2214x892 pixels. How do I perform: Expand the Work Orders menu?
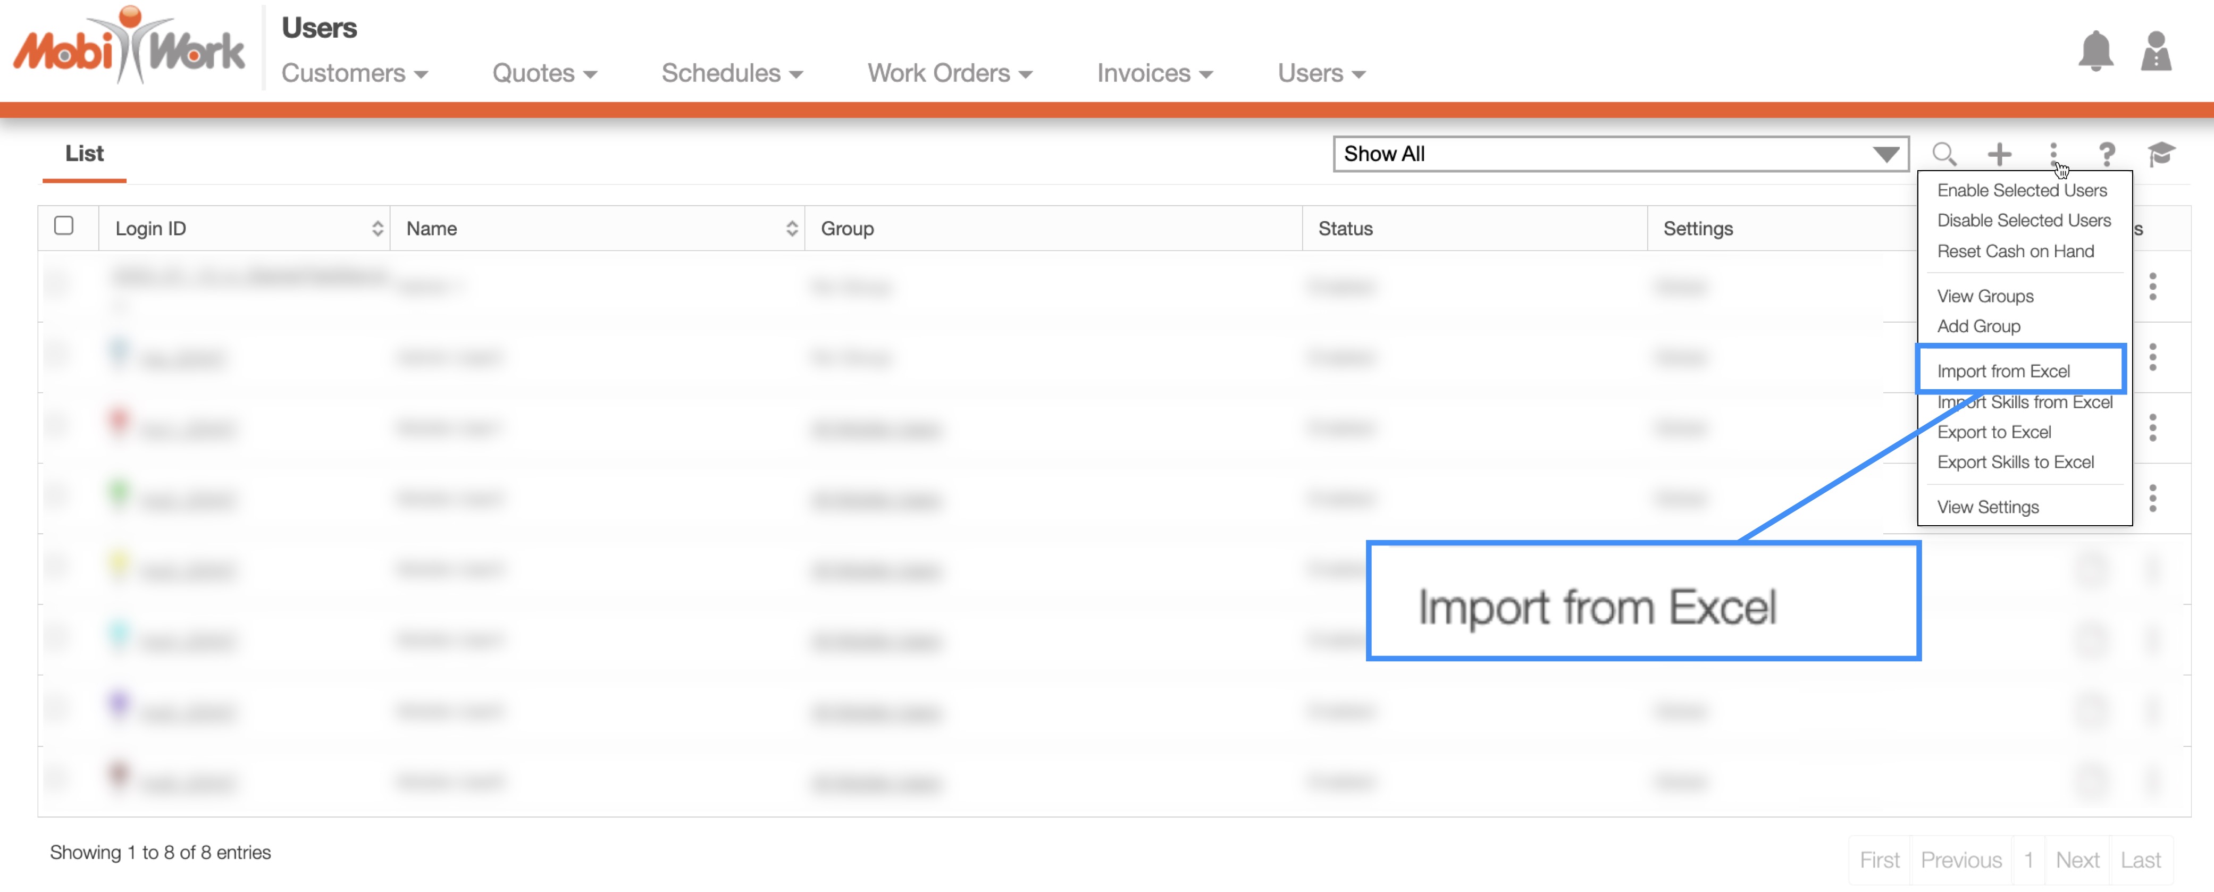coord(949,73)
